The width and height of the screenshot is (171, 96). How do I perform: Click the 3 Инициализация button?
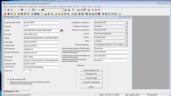[91, 78]
